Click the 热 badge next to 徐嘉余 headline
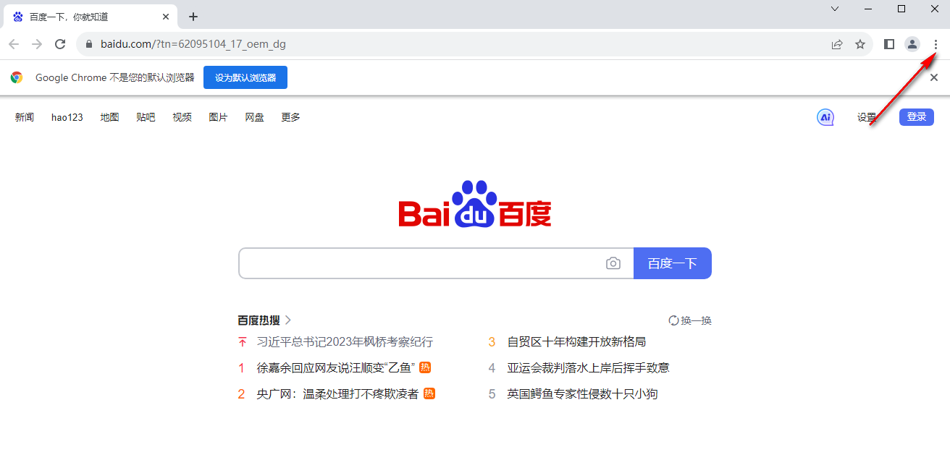 point(425,367)
